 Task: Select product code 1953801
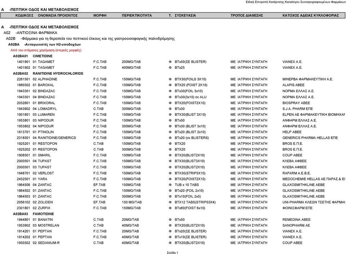click(23, 120)
